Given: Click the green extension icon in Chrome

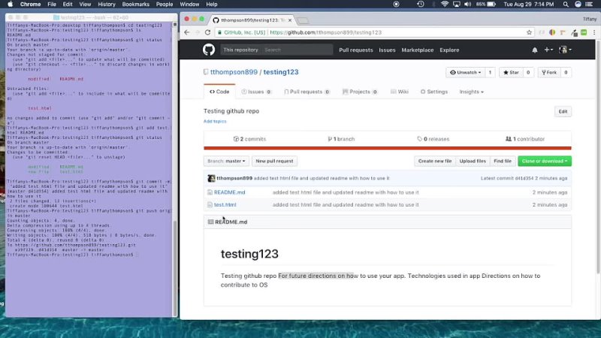Looking at the screenshot, I should click(584, 32).
